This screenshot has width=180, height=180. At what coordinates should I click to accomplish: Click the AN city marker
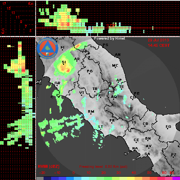(118, 57)
